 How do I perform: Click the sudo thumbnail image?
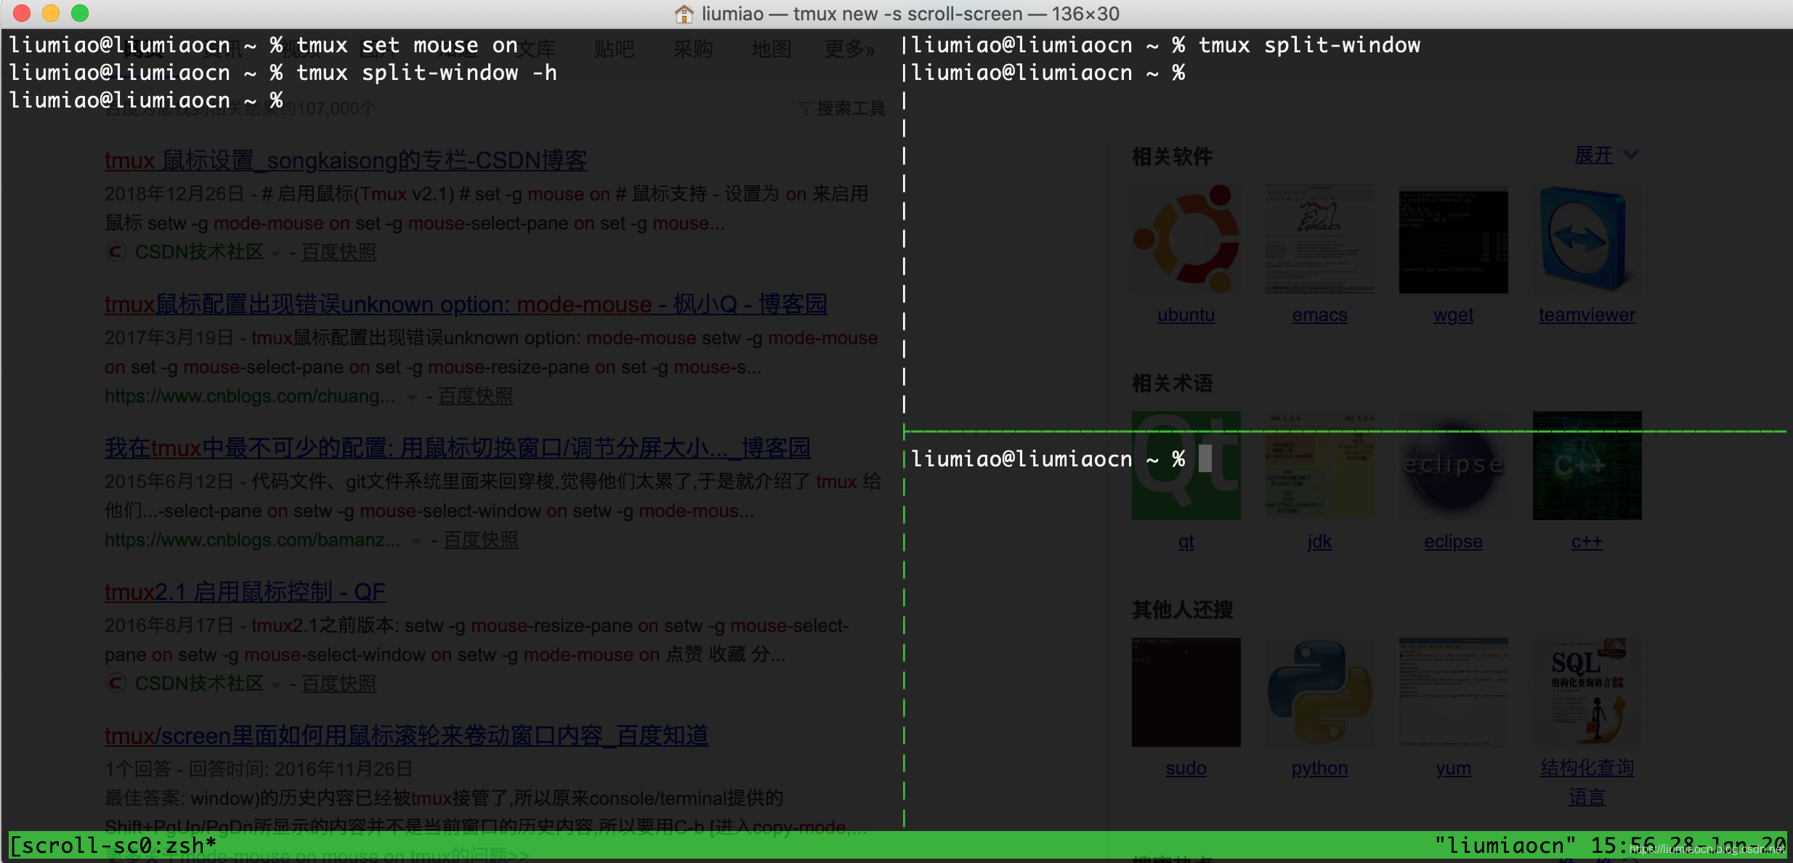click(1186, 692)
